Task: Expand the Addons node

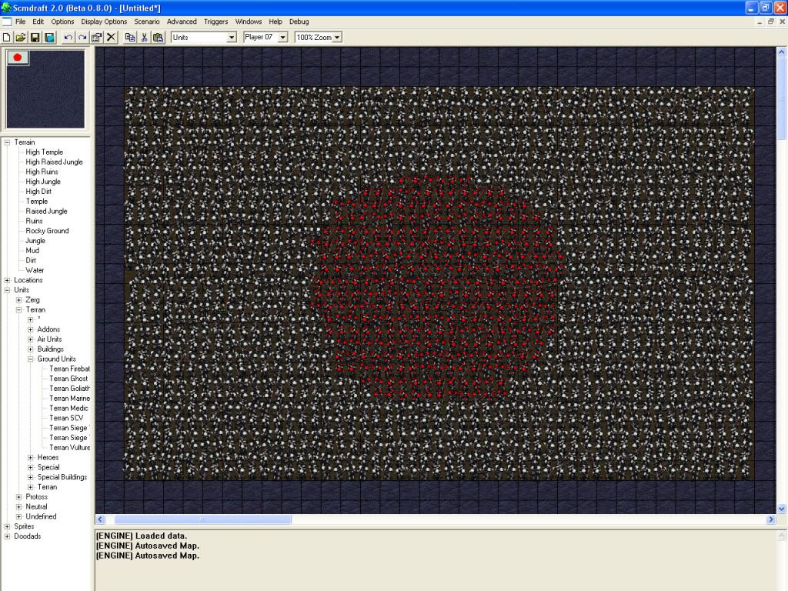Action: coord(31,329)
